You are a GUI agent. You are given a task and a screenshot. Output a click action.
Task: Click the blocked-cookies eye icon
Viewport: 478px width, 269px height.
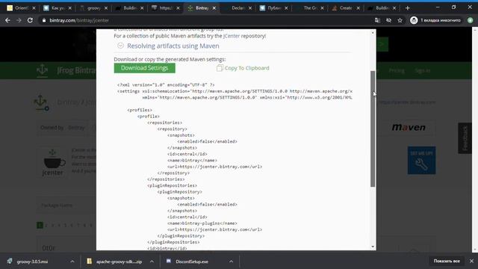coord(388,20)
